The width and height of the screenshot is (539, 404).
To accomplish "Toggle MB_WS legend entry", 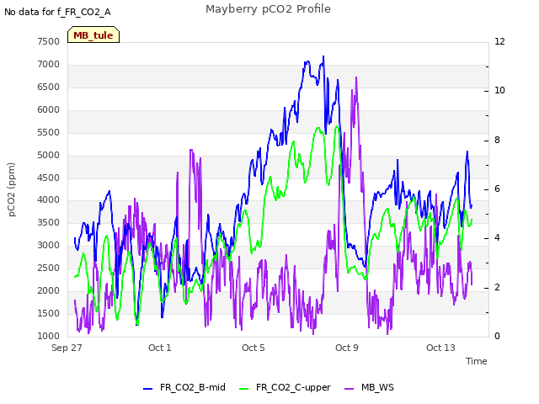I will 369,387.
